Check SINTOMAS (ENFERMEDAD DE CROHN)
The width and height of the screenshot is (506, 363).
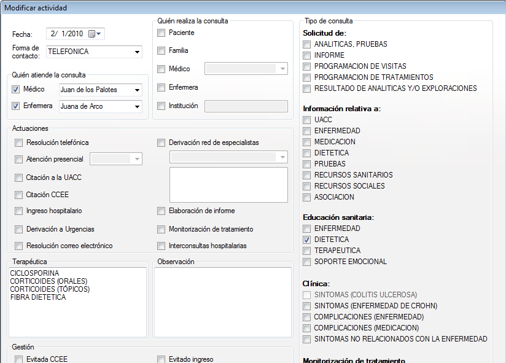click(306, 305)
